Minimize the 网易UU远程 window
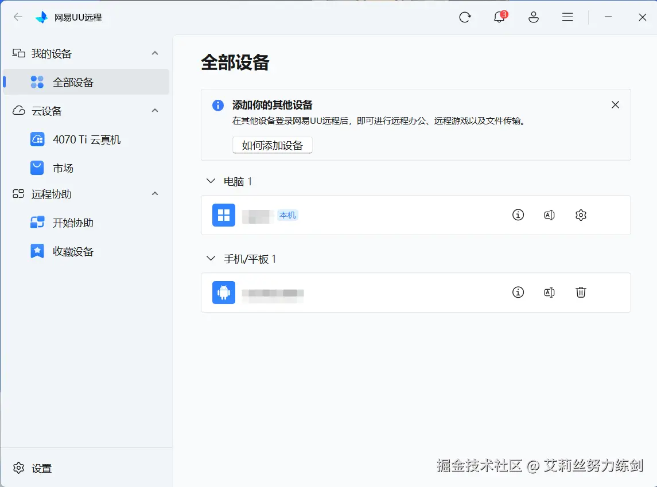This screenshot has height=487, width=657. (608, 17)
